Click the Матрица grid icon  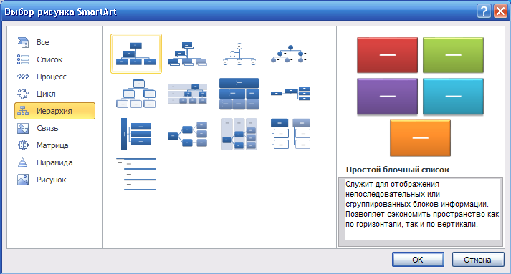(23, 145)
